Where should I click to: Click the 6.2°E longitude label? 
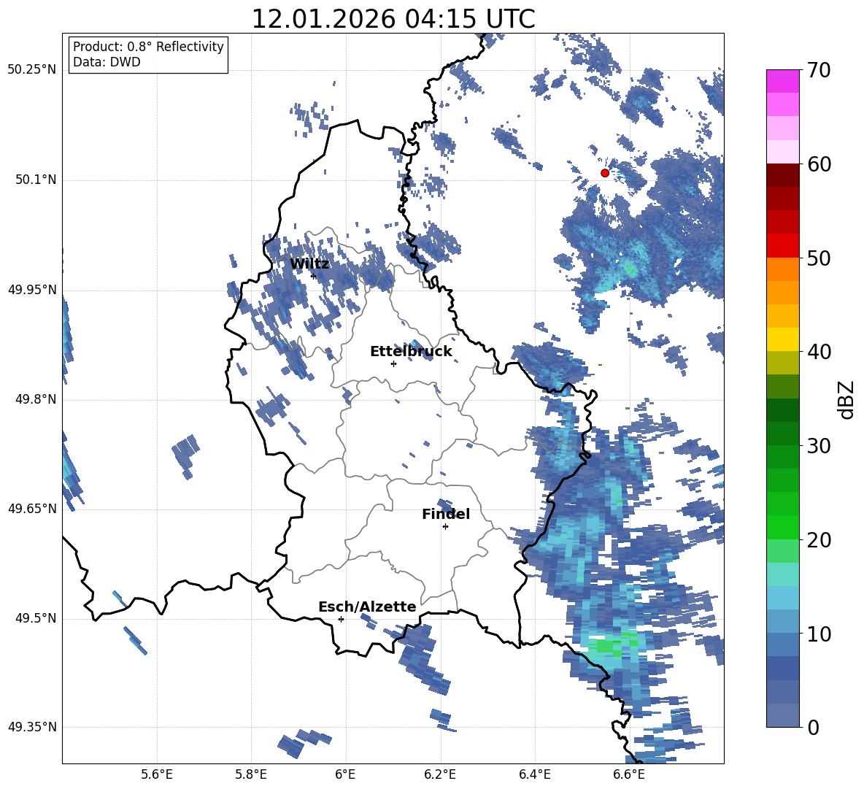click(x=440, y=774)
